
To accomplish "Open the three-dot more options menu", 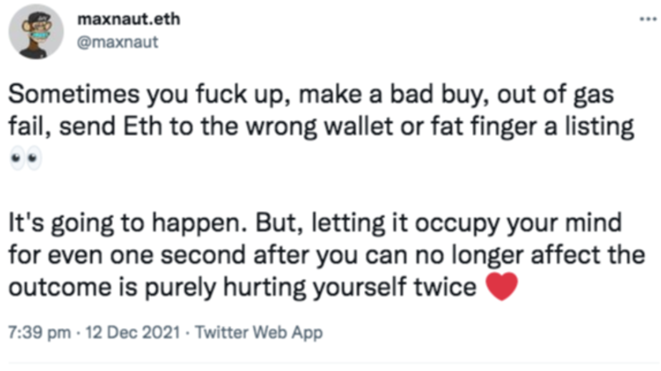I will pyautogui.click(x=648, y=19).
